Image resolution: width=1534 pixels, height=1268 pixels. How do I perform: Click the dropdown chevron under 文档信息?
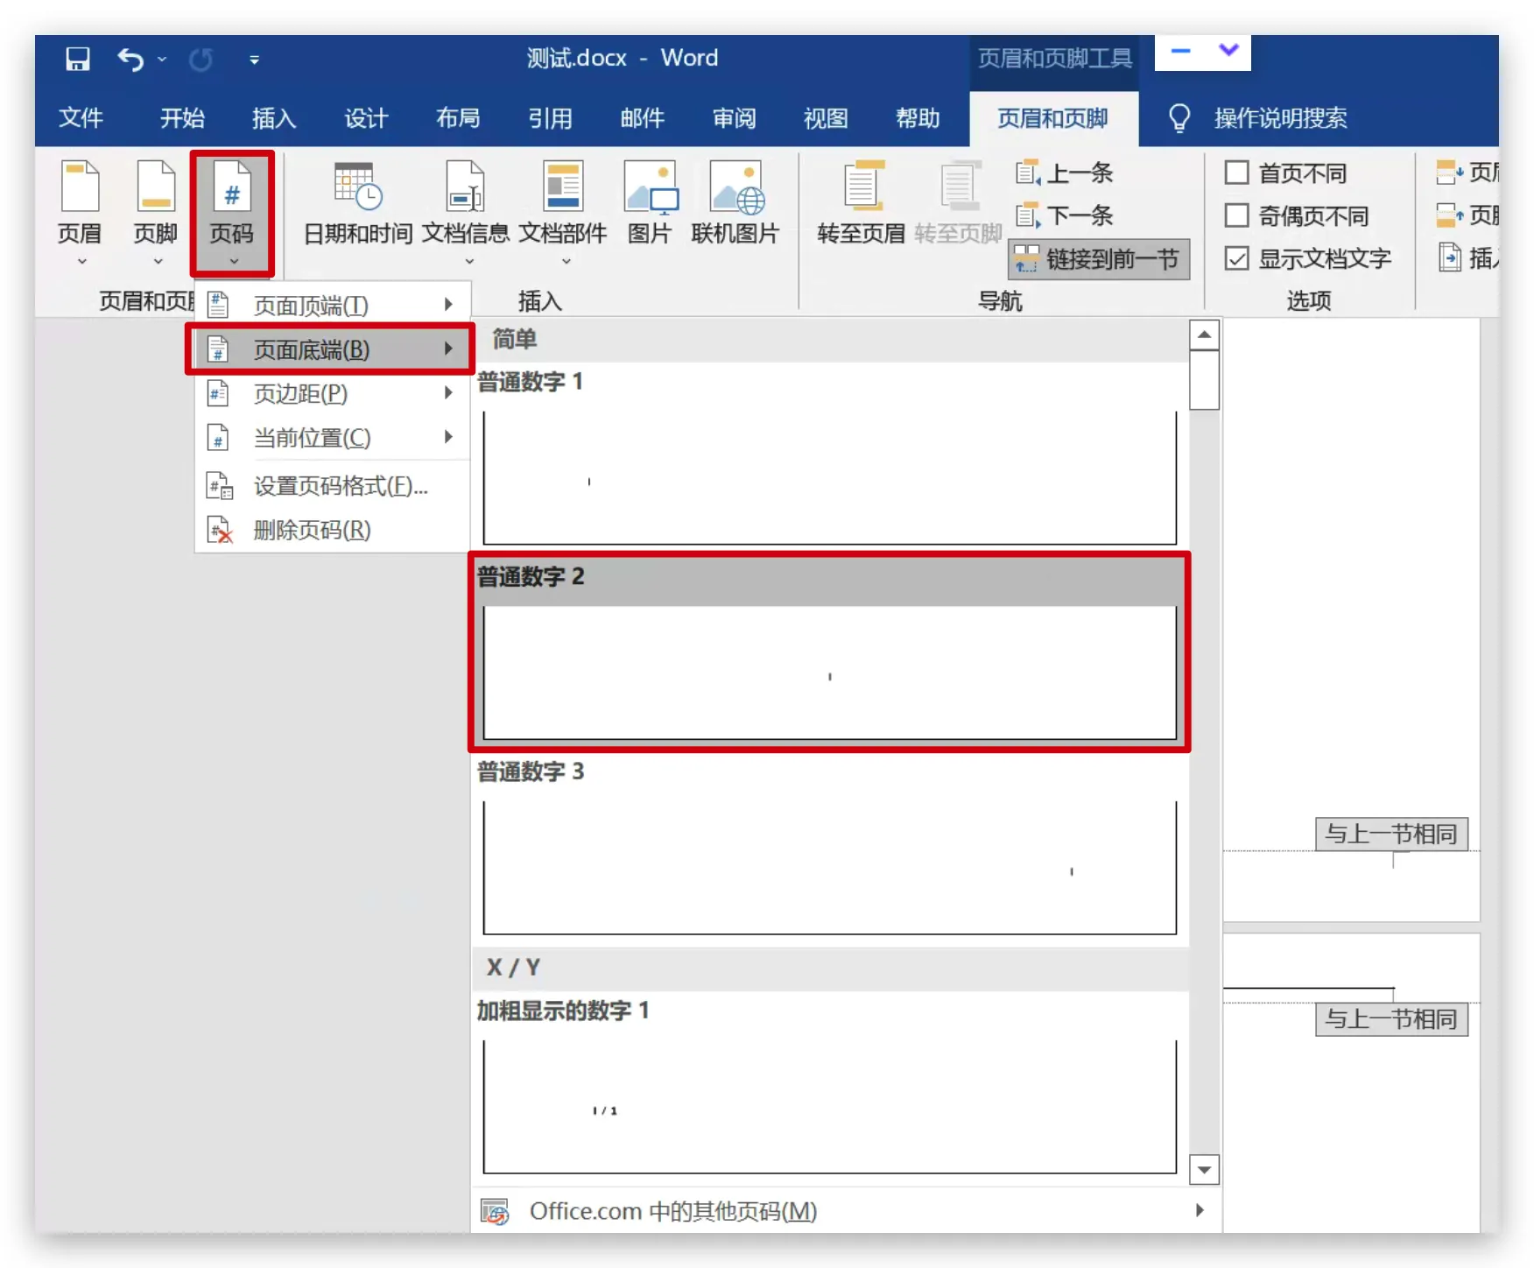pos(469,262)
